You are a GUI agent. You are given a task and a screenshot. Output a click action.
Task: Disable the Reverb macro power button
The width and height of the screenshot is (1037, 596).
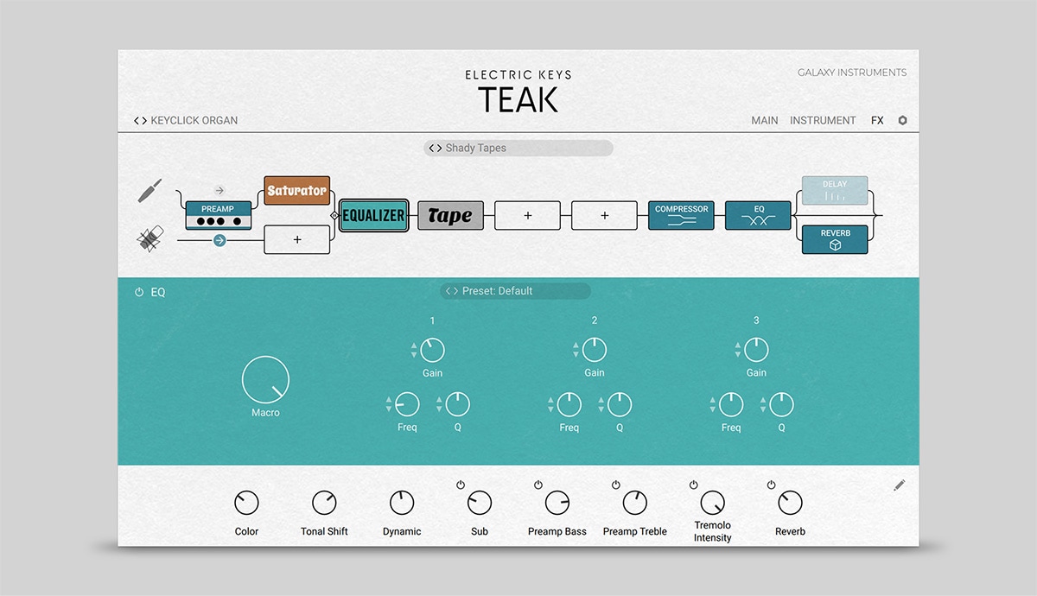772,485
